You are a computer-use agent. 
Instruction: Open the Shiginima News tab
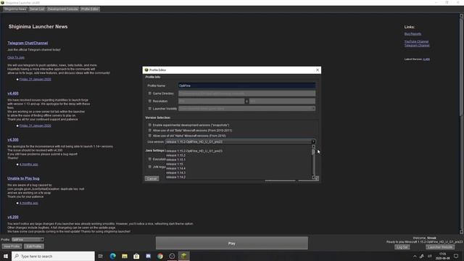15,9
